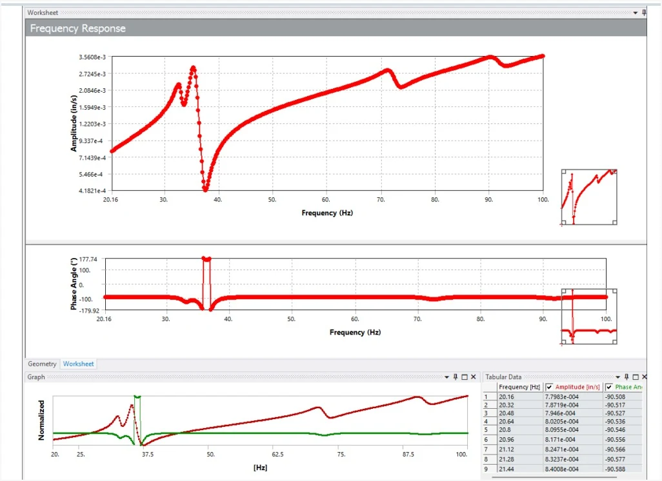Click bottom-left handle of amplitude thumbnail
Screen dimensions: 662x481
564,222
